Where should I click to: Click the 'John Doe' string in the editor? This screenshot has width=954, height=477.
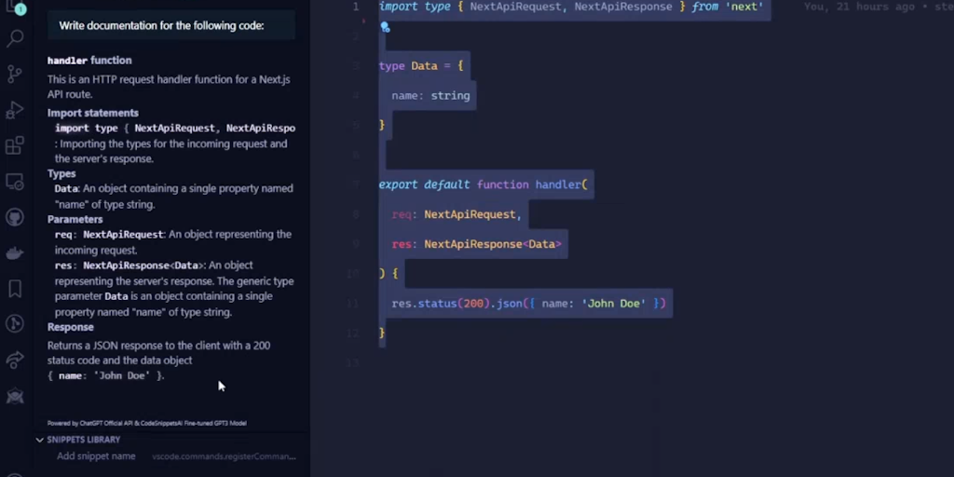tap(613, 304)
